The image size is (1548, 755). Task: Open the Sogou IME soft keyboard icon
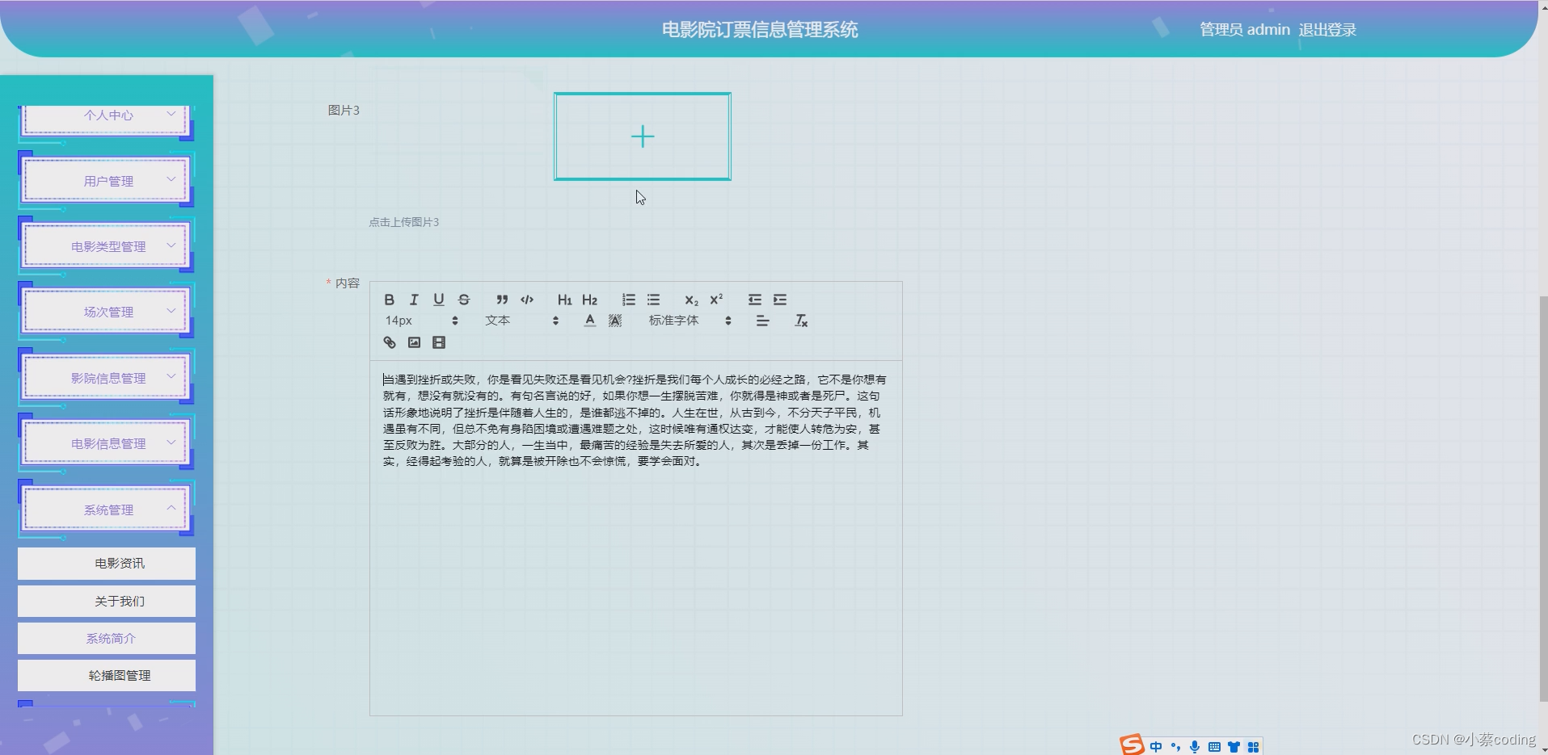pos(1214,747)
